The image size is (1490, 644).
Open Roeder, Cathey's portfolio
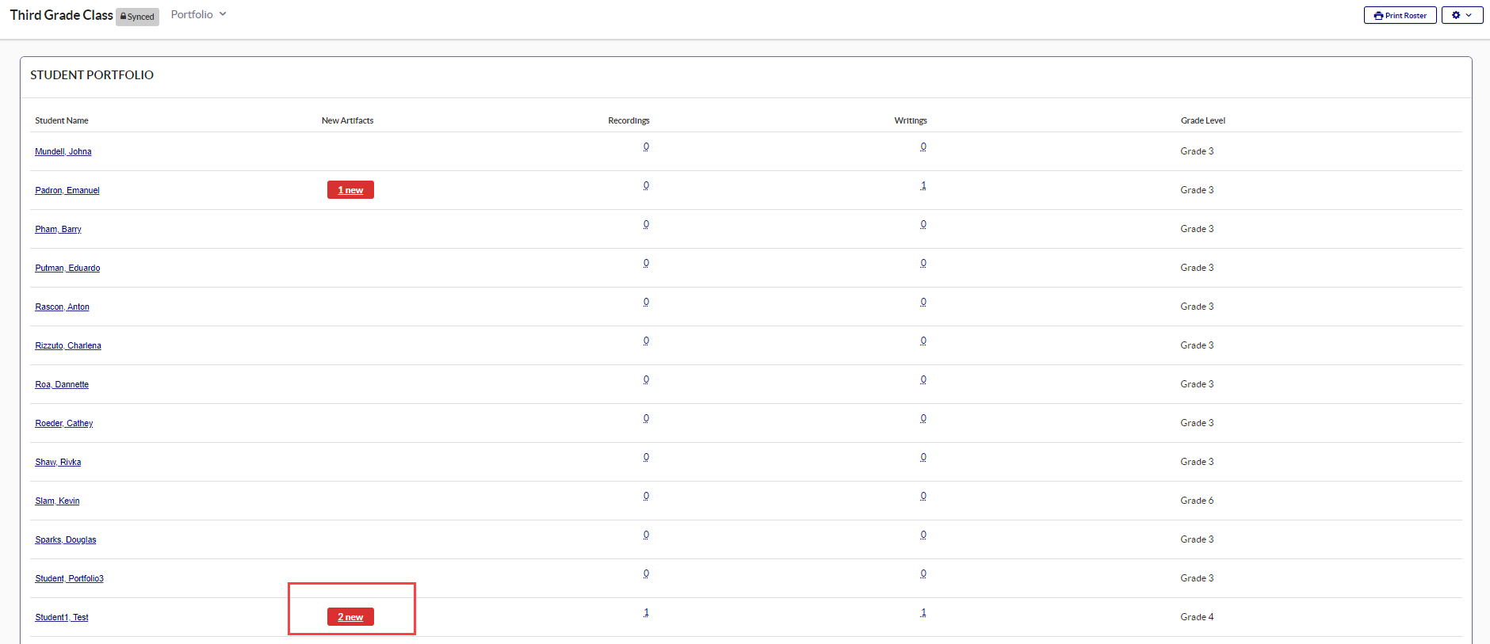pyautogui.click(x=64, y=423)
